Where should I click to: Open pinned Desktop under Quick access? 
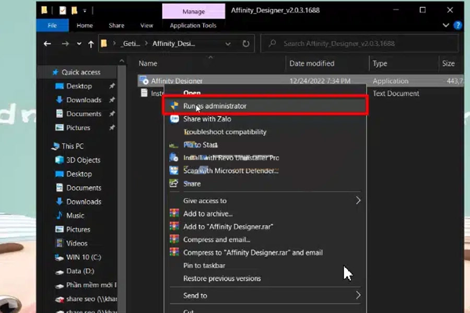pos(79,86)
